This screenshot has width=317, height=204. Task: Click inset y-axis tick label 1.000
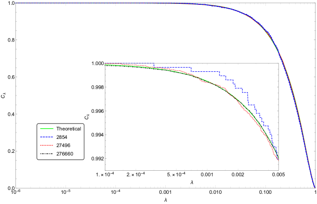98,63
